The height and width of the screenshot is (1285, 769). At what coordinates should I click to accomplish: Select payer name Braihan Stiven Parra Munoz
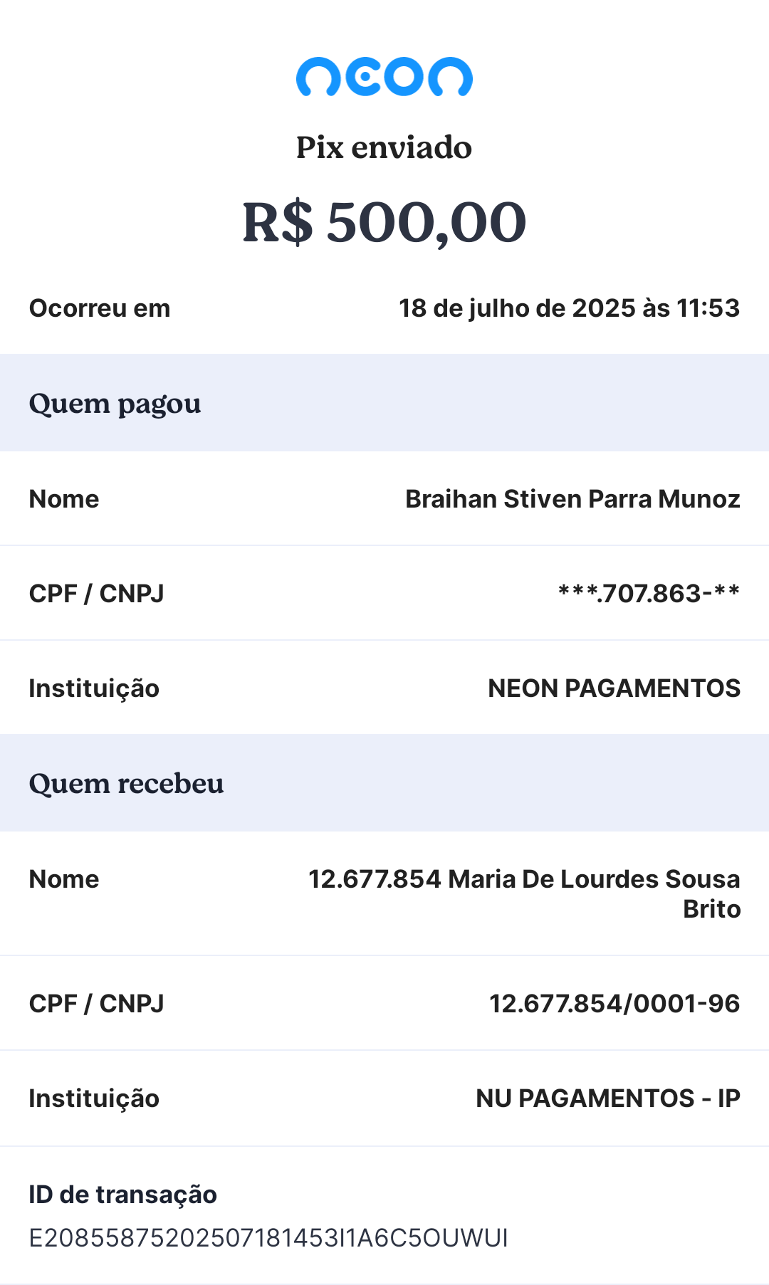click(x=572, y=499)
